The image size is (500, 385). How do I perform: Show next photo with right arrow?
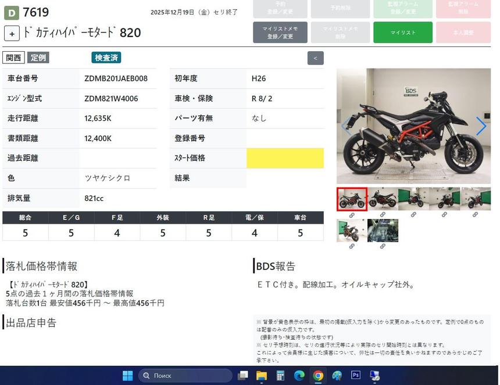click(481, 126)
